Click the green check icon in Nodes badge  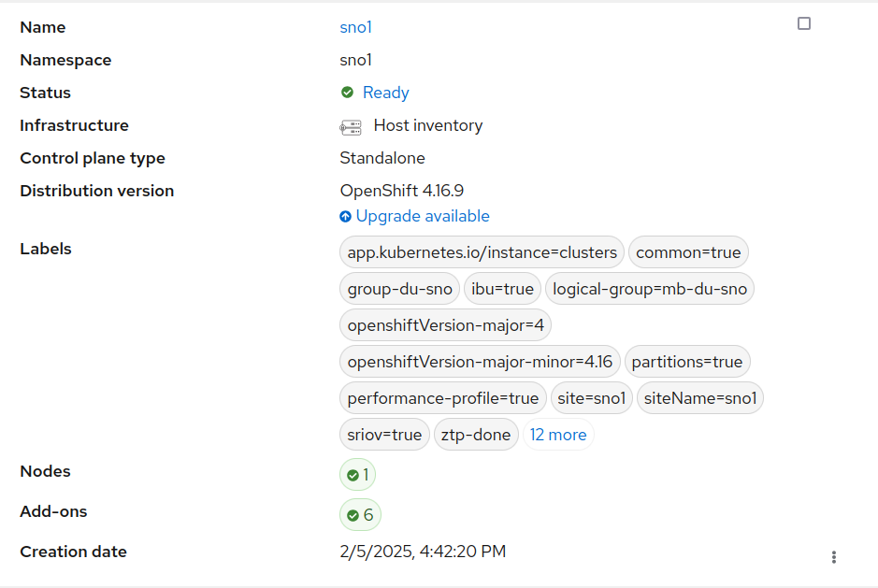(353, 475)
